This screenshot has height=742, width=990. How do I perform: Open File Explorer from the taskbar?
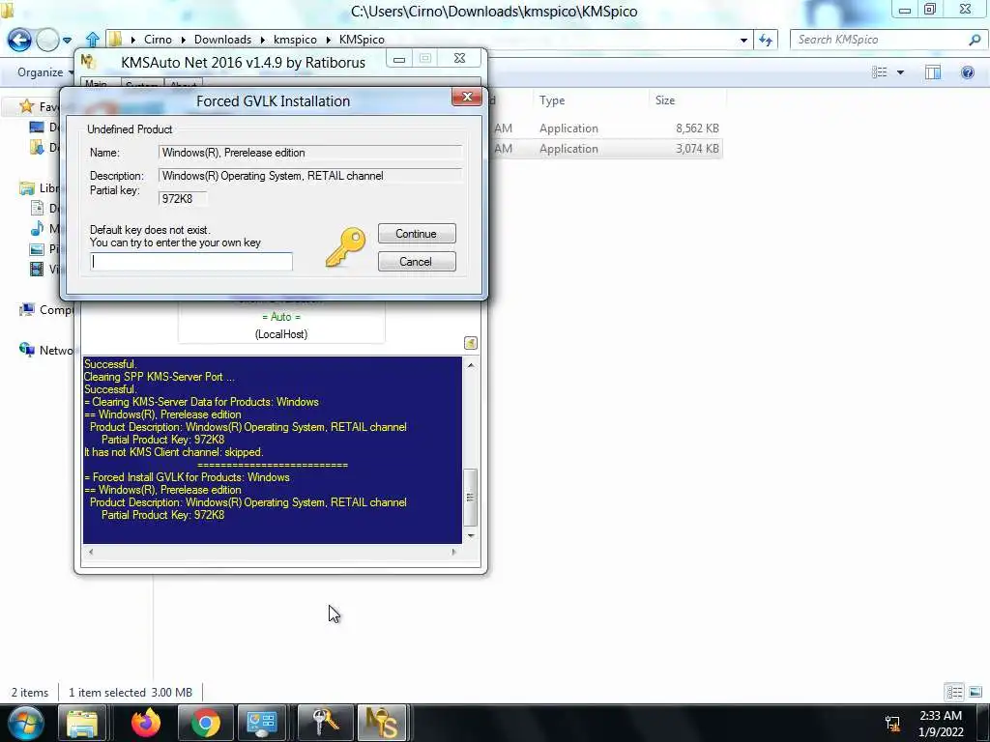pos(82,723)
